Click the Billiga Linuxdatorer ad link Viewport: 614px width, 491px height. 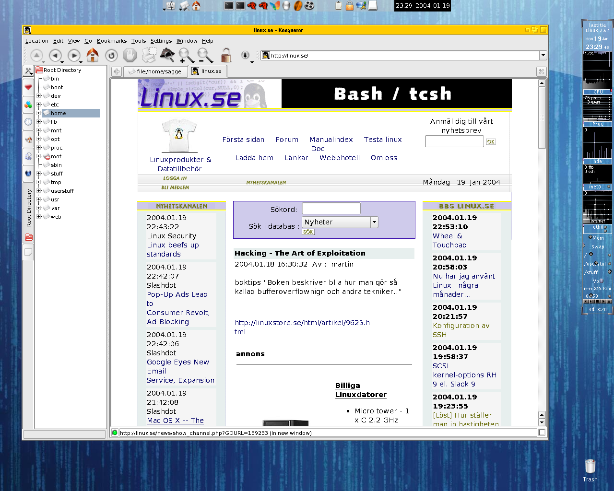(361, 390)
